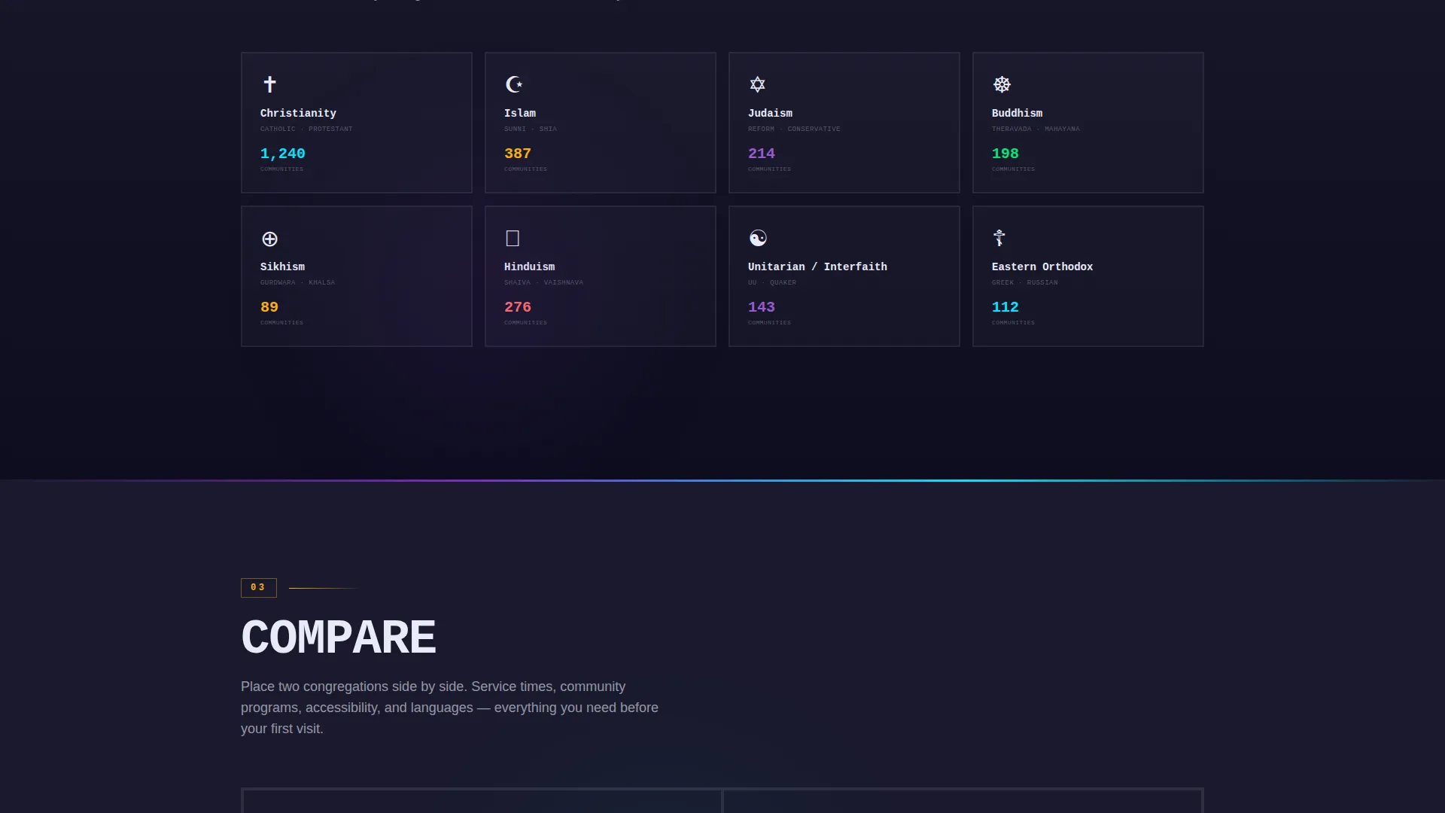Click the cross icon on Christianity card
1445x813 pixels.
(269, 84)
